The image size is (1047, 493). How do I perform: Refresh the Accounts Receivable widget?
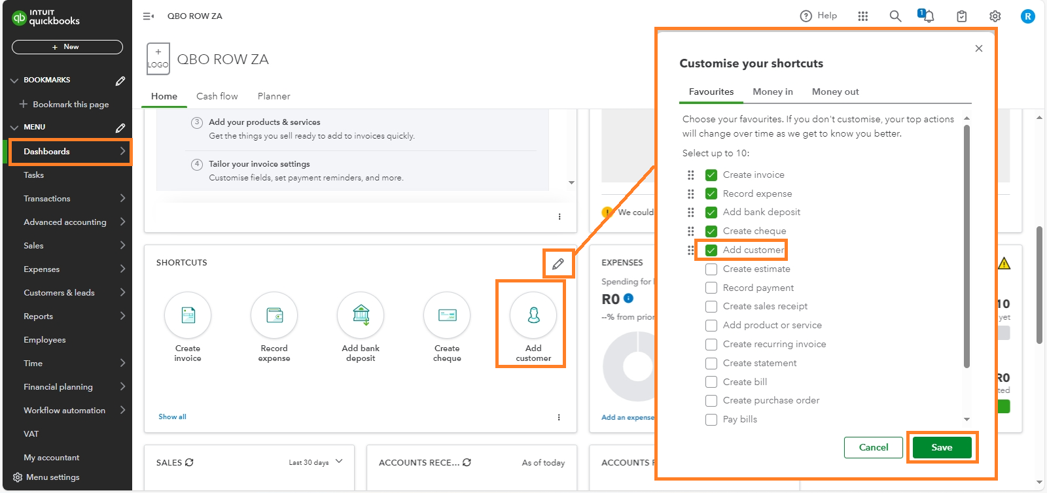pyautogui.click(x=467, y=462)
